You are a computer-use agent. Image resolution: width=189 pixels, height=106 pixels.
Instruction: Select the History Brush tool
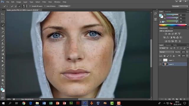click(x=3, y=47)
